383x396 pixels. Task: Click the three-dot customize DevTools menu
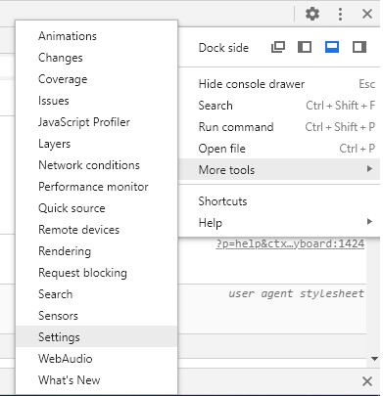click(x=340, y=14)
